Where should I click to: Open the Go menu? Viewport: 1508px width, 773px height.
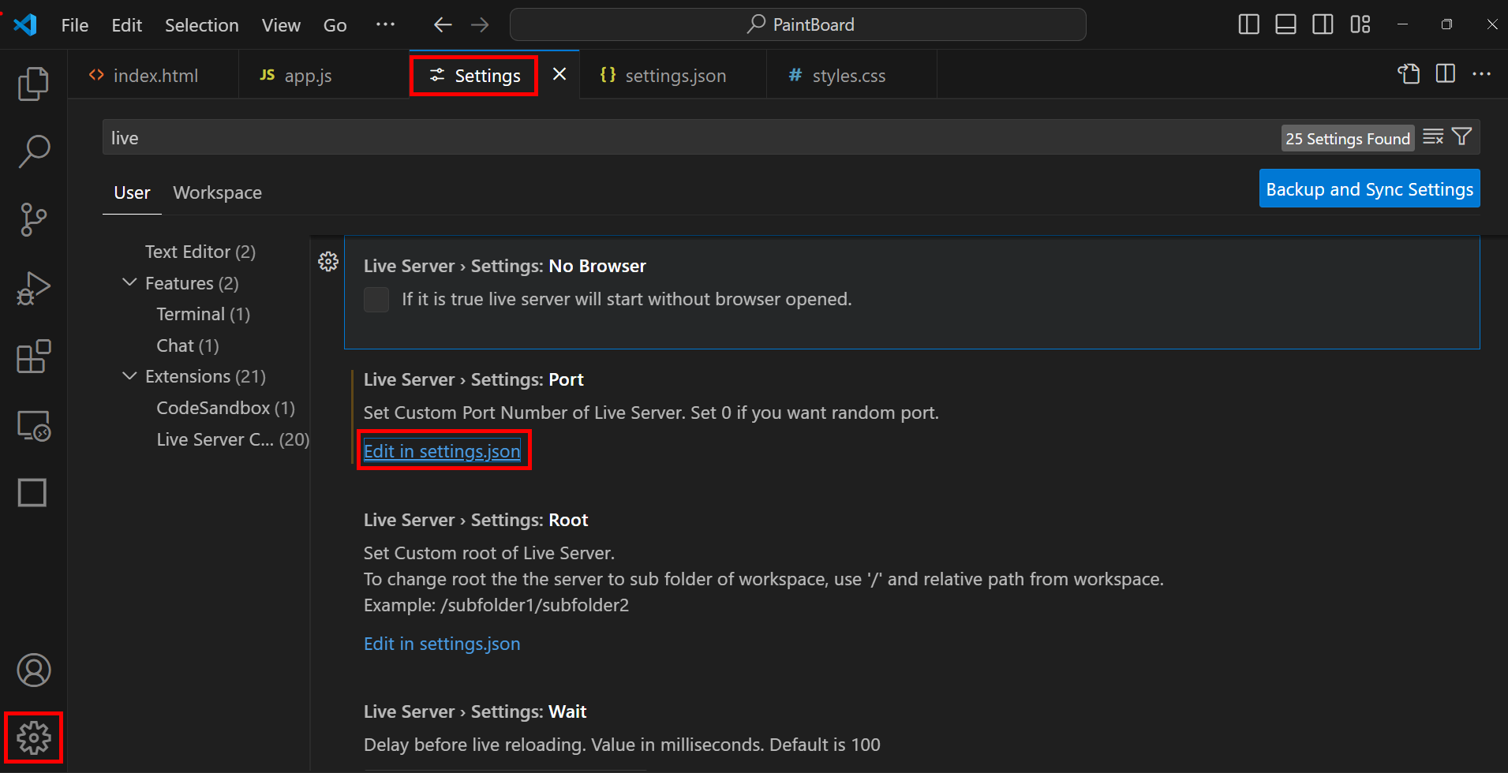click(335, 25)
